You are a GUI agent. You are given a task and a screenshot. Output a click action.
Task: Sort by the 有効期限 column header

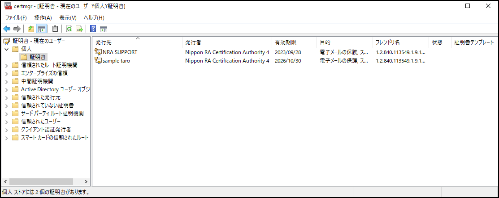pos(285,42)
